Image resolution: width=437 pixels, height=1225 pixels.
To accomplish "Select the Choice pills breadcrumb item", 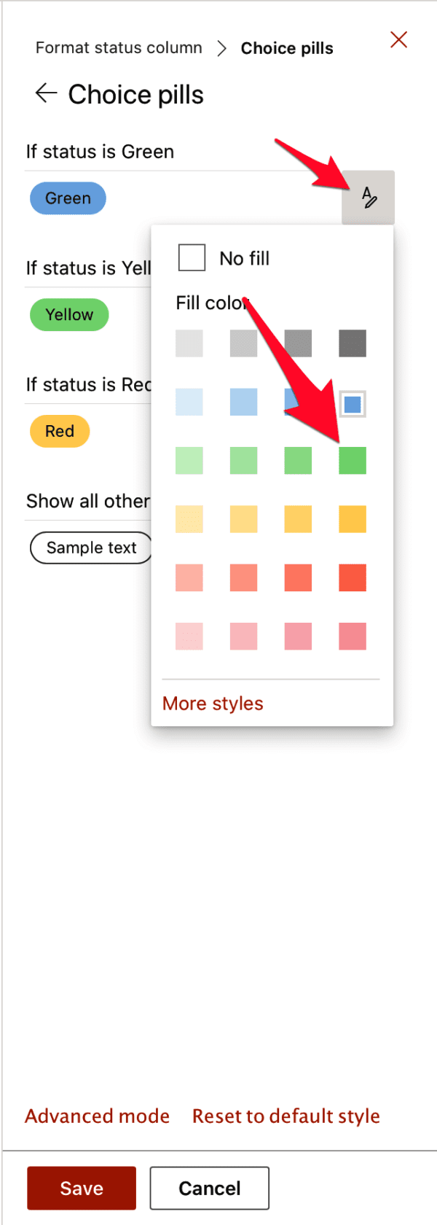I will tap(286, 47).
